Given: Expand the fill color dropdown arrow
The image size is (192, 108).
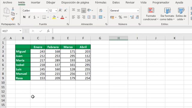Looking at the screenshot, I should point(58,17).
